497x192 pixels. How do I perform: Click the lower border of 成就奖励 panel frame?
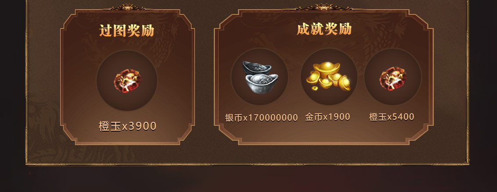(x=323, y=143)
